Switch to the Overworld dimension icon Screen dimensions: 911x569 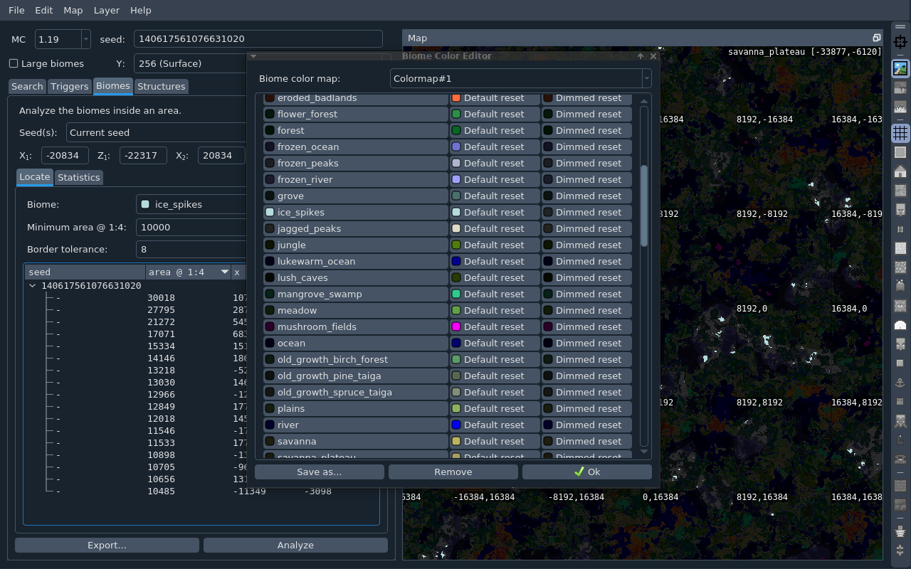coord(900,68)
